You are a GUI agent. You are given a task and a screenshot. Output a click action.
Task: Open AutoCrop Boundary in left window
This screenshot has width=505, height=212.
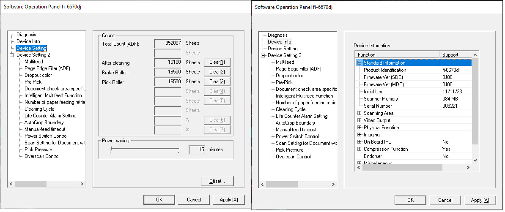44,122
